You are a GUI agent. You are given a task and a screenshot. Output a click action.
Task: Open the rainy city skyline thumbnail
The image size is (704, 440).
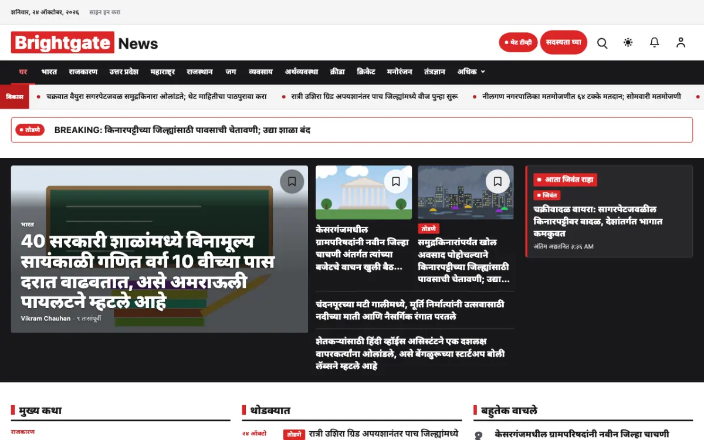pyautogui.click(x=466, y=192)
